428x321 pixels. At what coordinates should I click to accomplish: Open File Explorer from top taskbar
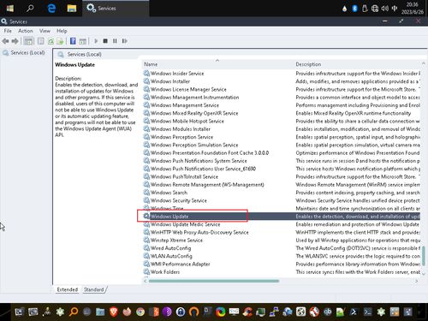(x=72, y=9)
